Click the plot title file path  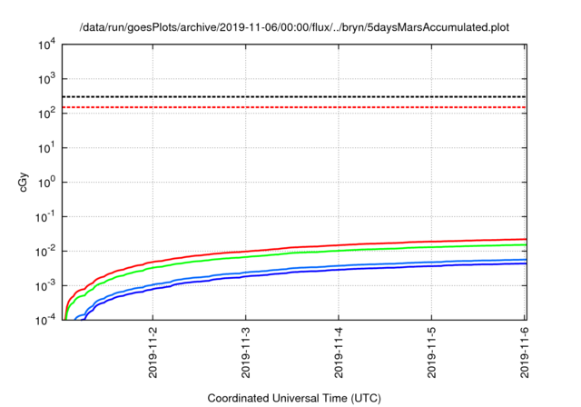click(x=294, y=27)
